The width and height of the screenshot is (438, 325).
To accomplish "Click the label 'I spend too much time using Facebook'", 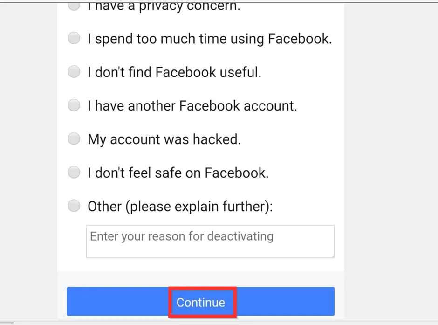I will [210, 39].
